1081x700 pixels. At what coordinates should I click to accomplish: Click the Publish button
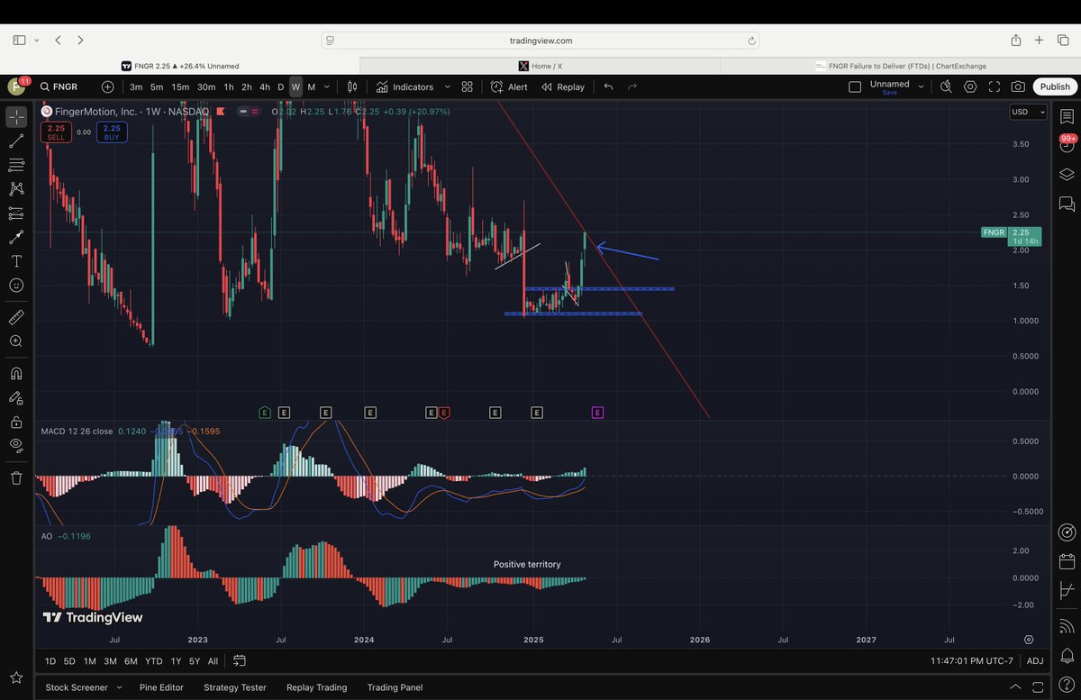tap(1055, 87)
